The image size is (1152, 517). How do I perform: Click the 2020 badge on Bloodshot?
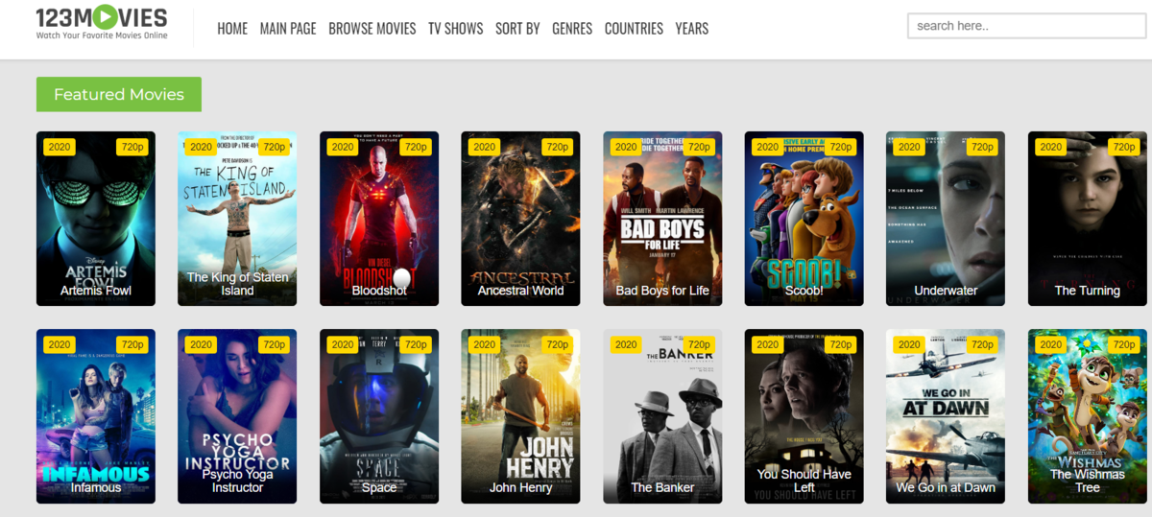[343, 147]
